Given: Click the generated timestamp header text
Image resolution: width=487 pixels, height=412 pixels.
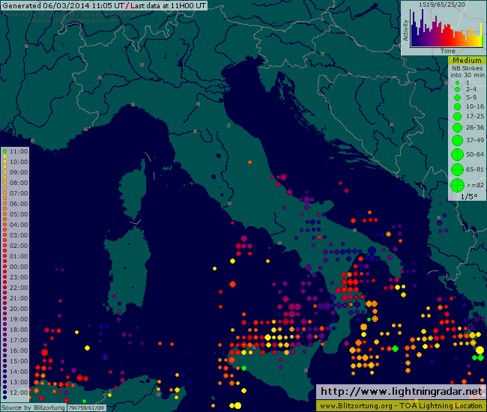Looking at the screenshot, I should pos(104,5).
